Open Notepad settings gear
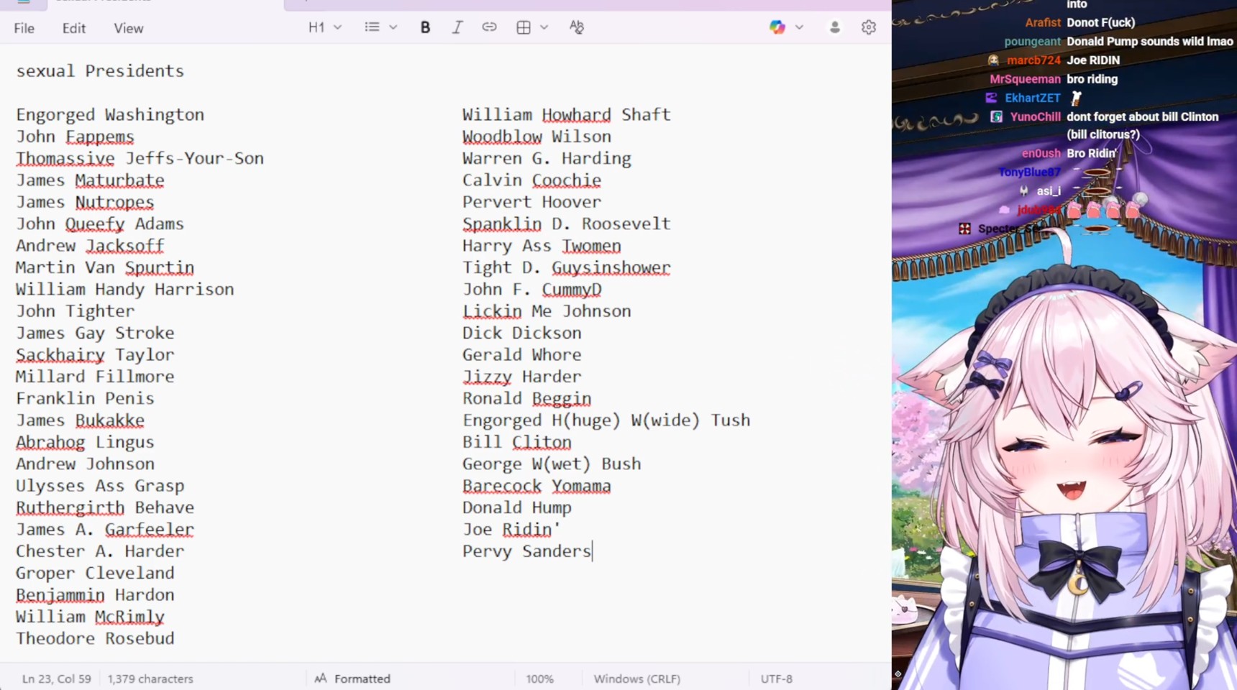The width and height of the screenshot is (1237, 690). [869, 27]
